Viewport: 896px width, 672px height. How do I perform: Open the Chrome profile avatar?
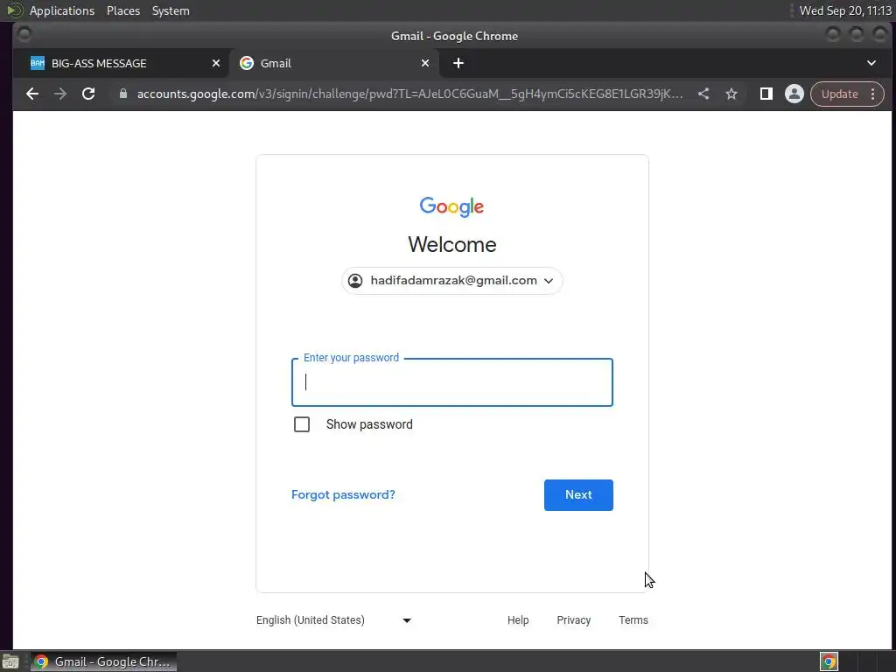click(794, 94)
